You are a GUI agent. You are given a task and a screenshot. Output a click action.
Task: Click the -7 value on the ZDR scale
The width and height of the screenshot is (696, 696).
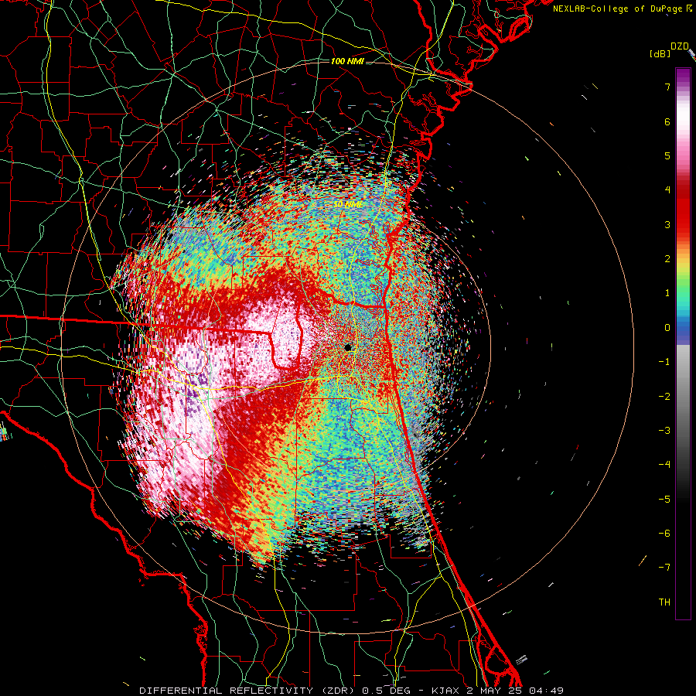(664, 568)
